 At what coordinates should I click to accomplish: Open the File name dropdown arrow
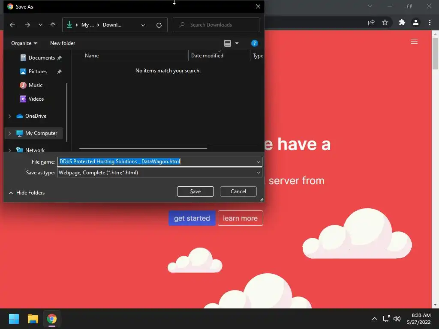[258, 162]
